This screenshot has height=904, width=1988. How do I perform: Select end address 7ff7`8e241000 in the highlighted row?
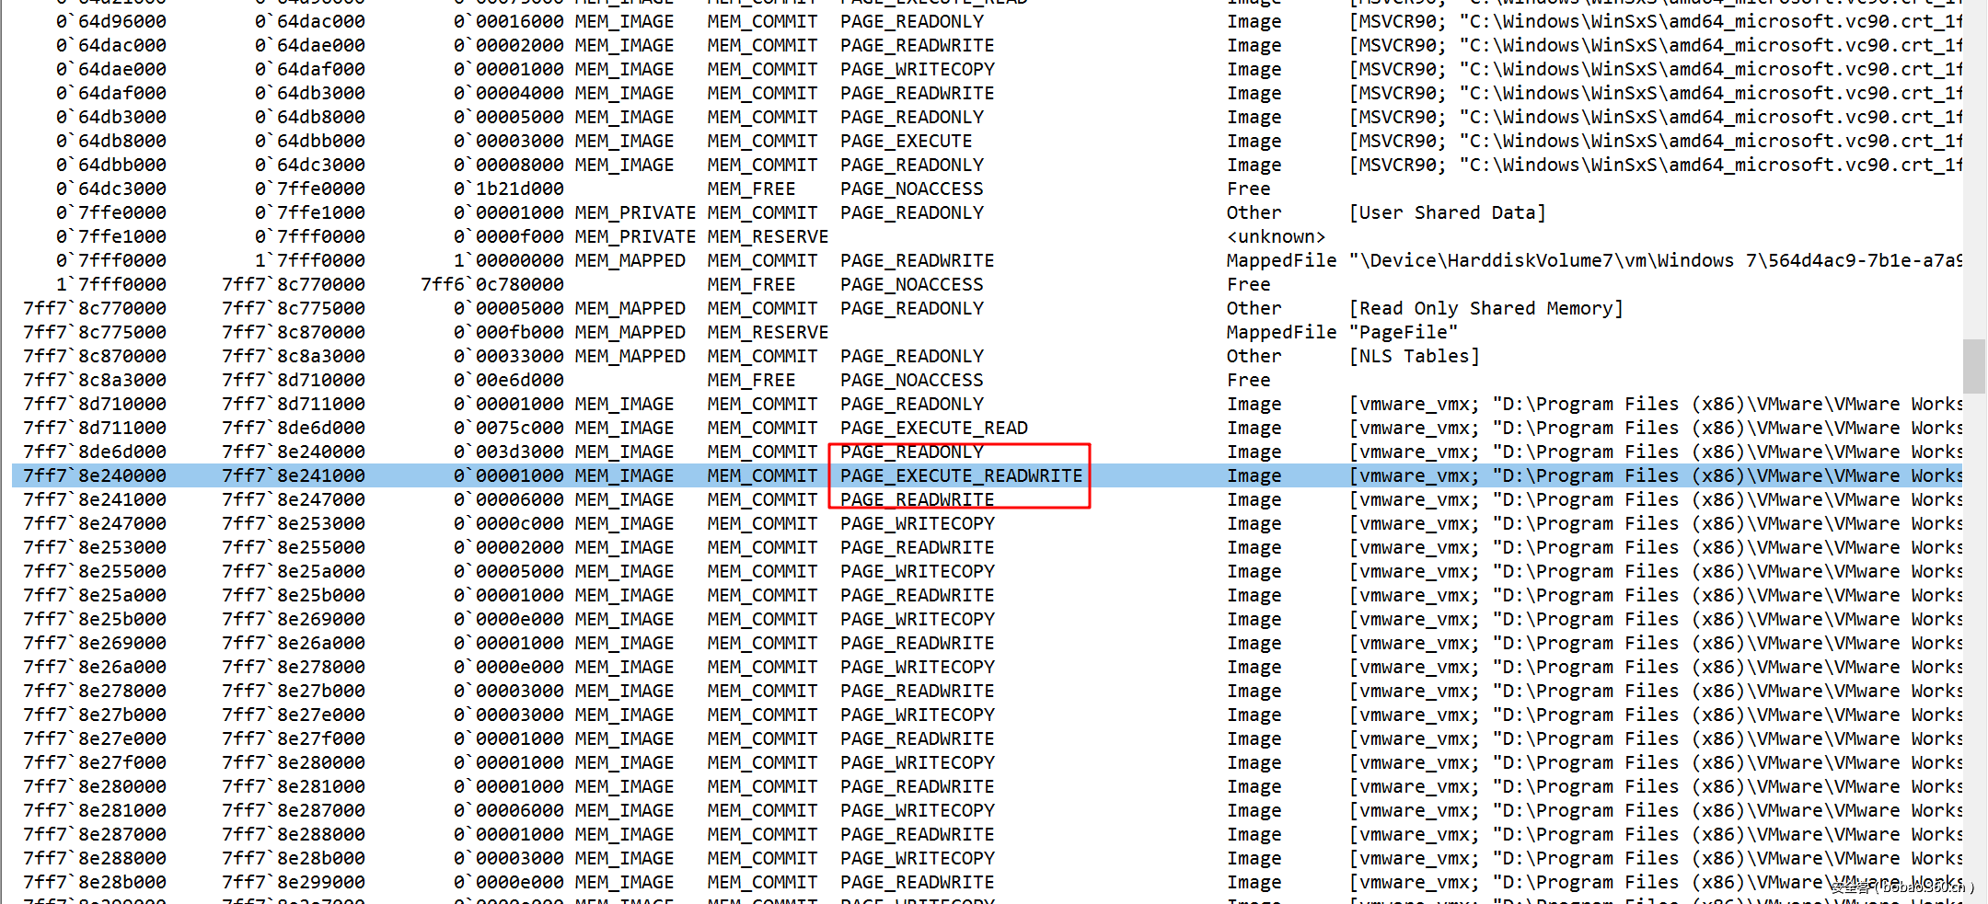point(294,475)
